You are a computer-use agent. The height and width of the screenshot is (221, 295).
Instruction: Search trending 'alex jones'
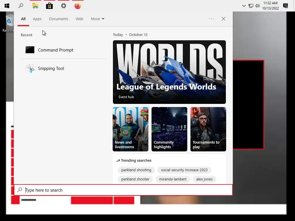[204, 179]
